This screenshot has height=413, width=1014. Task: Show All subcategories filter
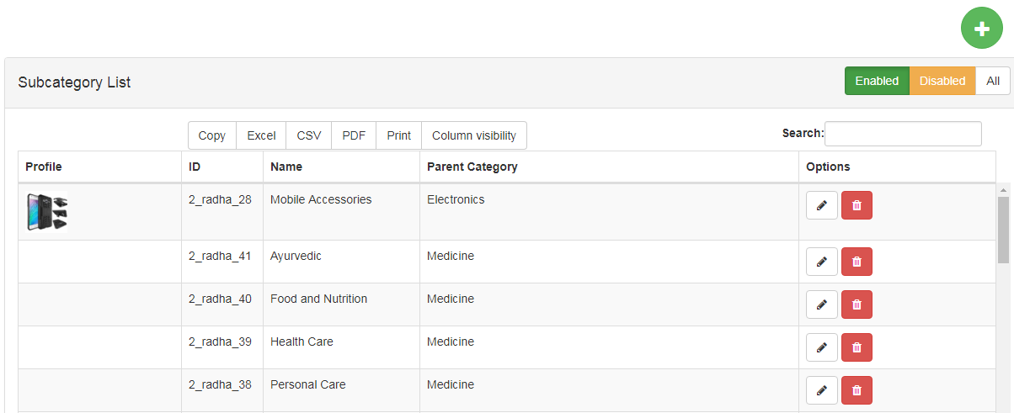click(x=993, y=81)
